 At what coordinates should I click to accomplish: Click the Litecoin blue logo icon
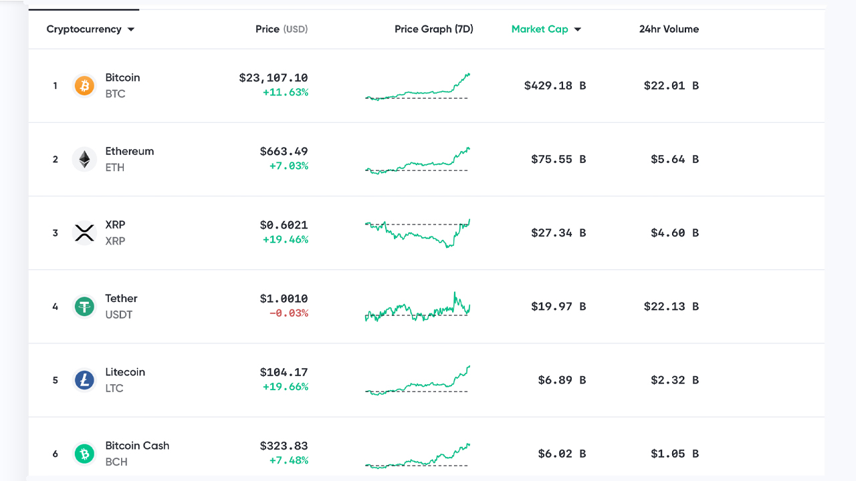pos(84,380)
